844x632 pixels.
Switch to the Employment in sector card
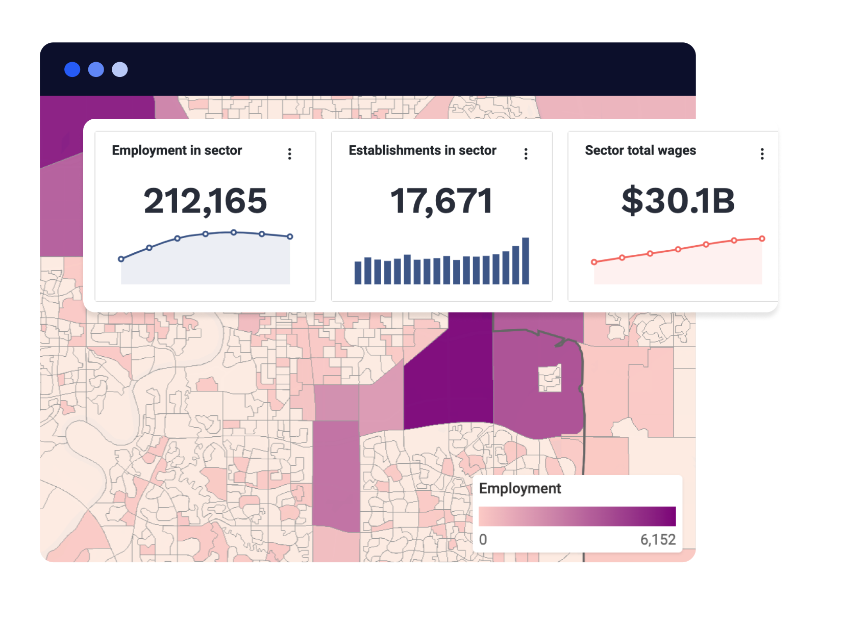[x=177, y=150]
